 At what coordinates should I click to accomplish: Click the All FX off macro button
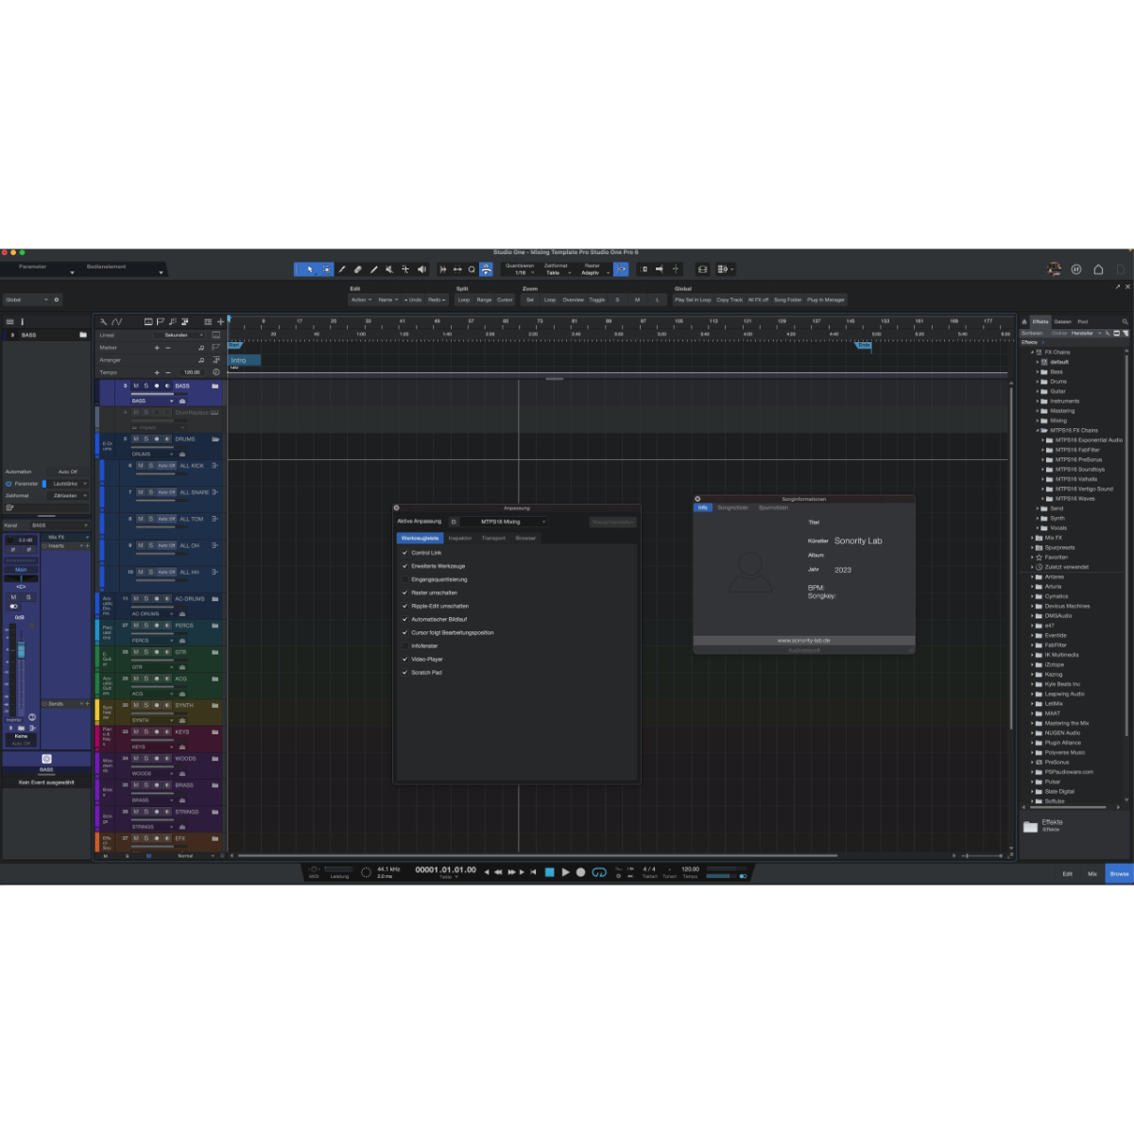[x=758, y=300]
